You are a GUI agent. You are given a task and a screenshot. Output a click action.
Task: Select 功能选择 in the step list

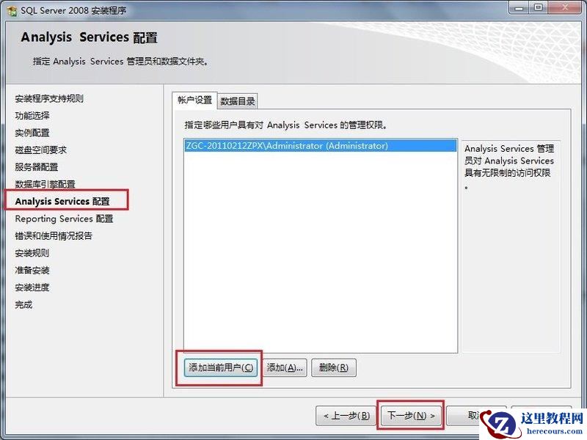(32, 116)
